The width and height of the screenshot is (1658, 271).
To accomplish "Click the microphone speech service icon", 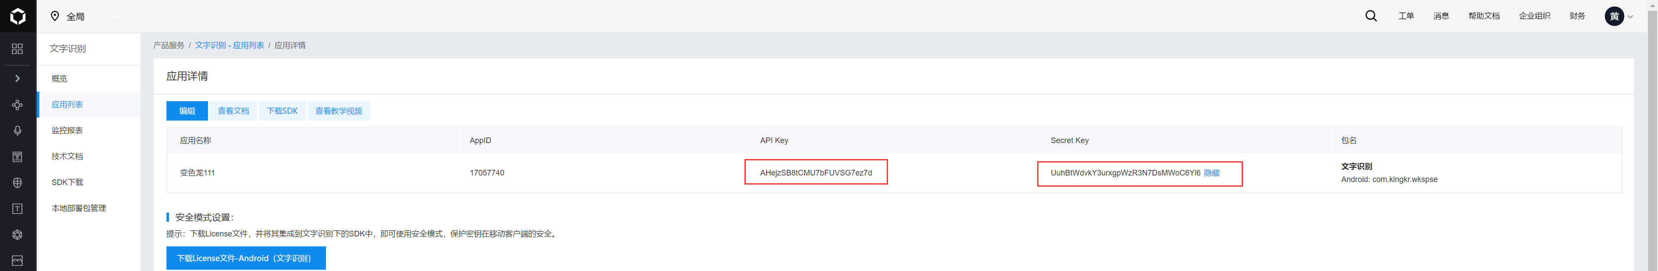I will click(x=17, y=131).
